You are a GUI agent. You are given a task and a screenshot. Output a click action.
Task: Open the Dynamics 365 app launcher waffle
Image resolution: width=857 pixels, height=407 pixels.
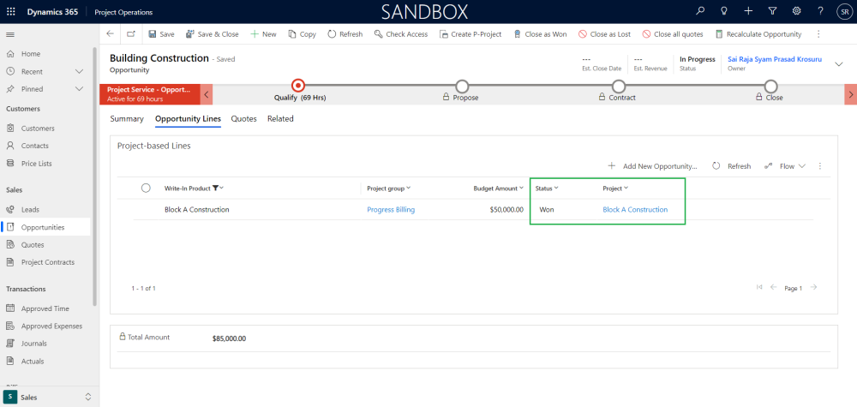pyautogui.click(x=11, y=12)
